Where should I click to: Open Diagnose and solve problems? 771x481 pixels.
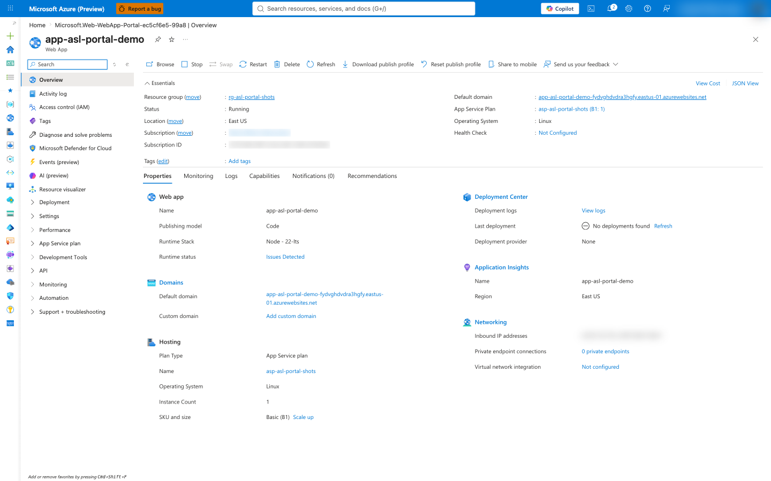[78, 135]
